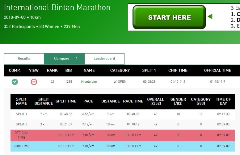Click the green arrow beside the Start Here button

tap(210, 17)
